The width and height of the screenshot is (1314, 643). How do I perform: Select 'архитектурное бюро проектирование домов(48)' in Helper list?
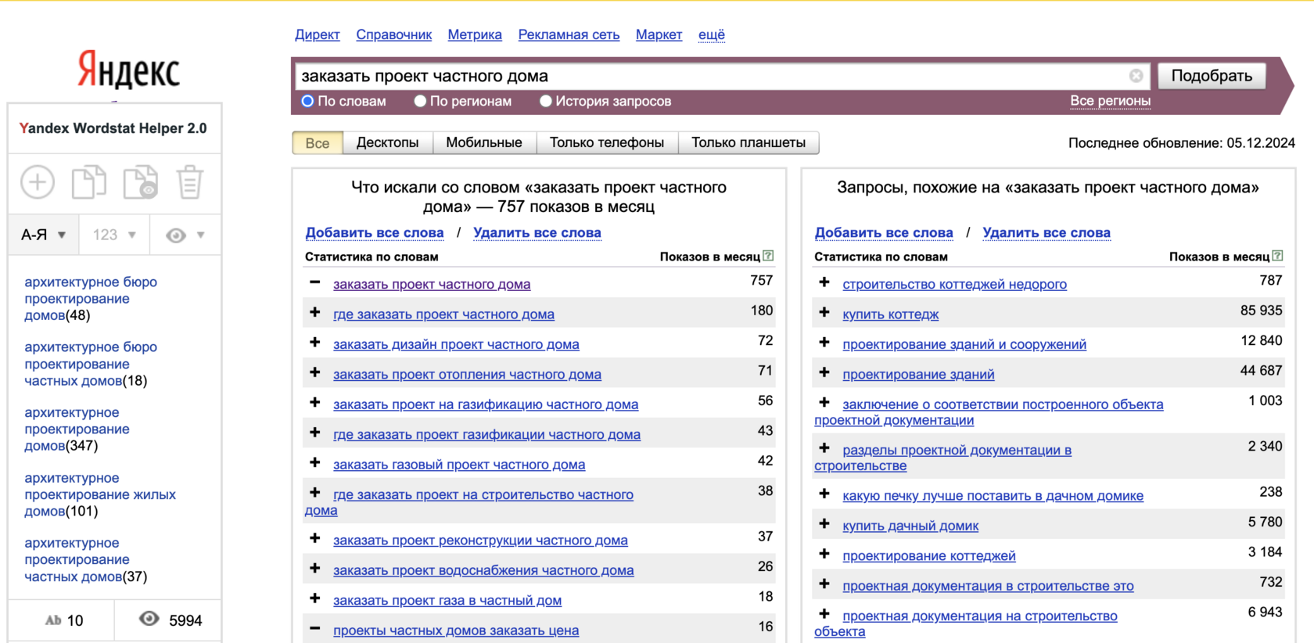pos(91,299)
